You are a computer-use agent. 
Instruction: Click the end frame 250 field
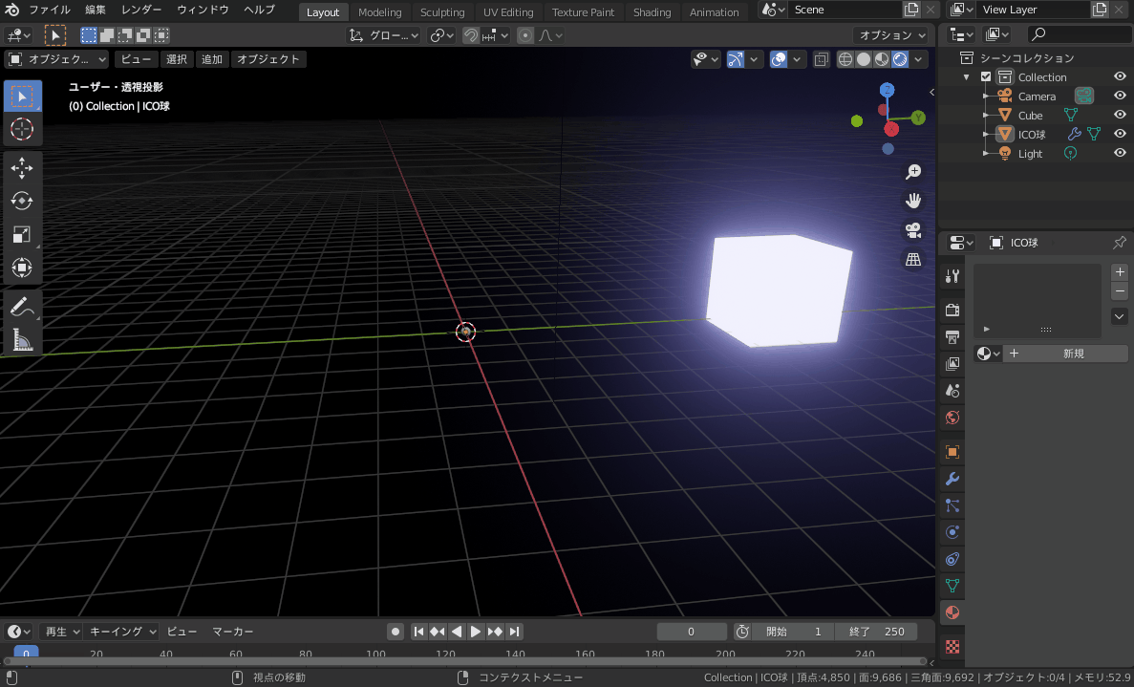point(877,632)
